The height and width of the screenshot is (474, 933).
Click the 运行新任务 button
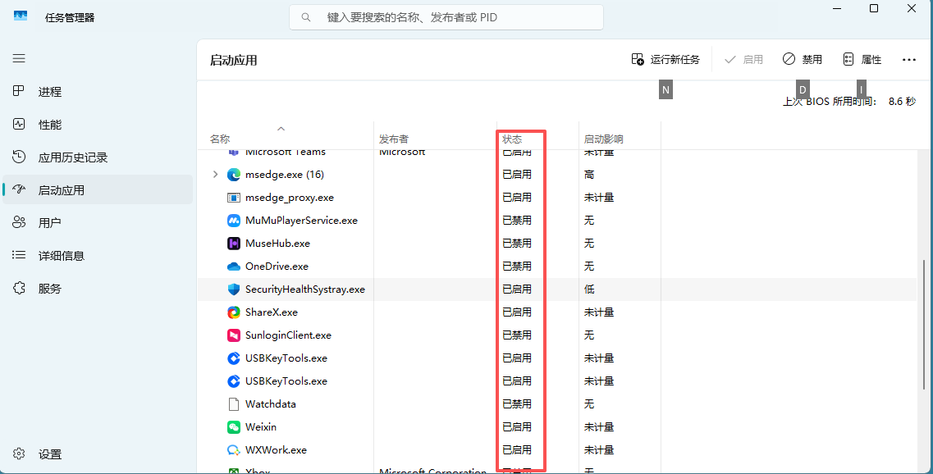(x=665, y=60)
